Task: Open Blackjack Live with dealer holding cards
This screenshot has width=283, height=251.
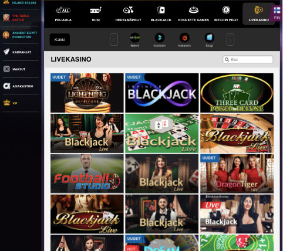Action: 87,133
